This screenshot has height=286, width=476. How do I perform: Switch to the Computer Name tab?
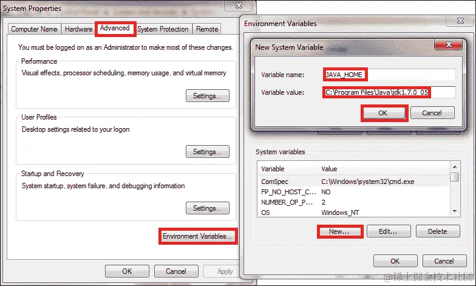click(x=34, y=29)
